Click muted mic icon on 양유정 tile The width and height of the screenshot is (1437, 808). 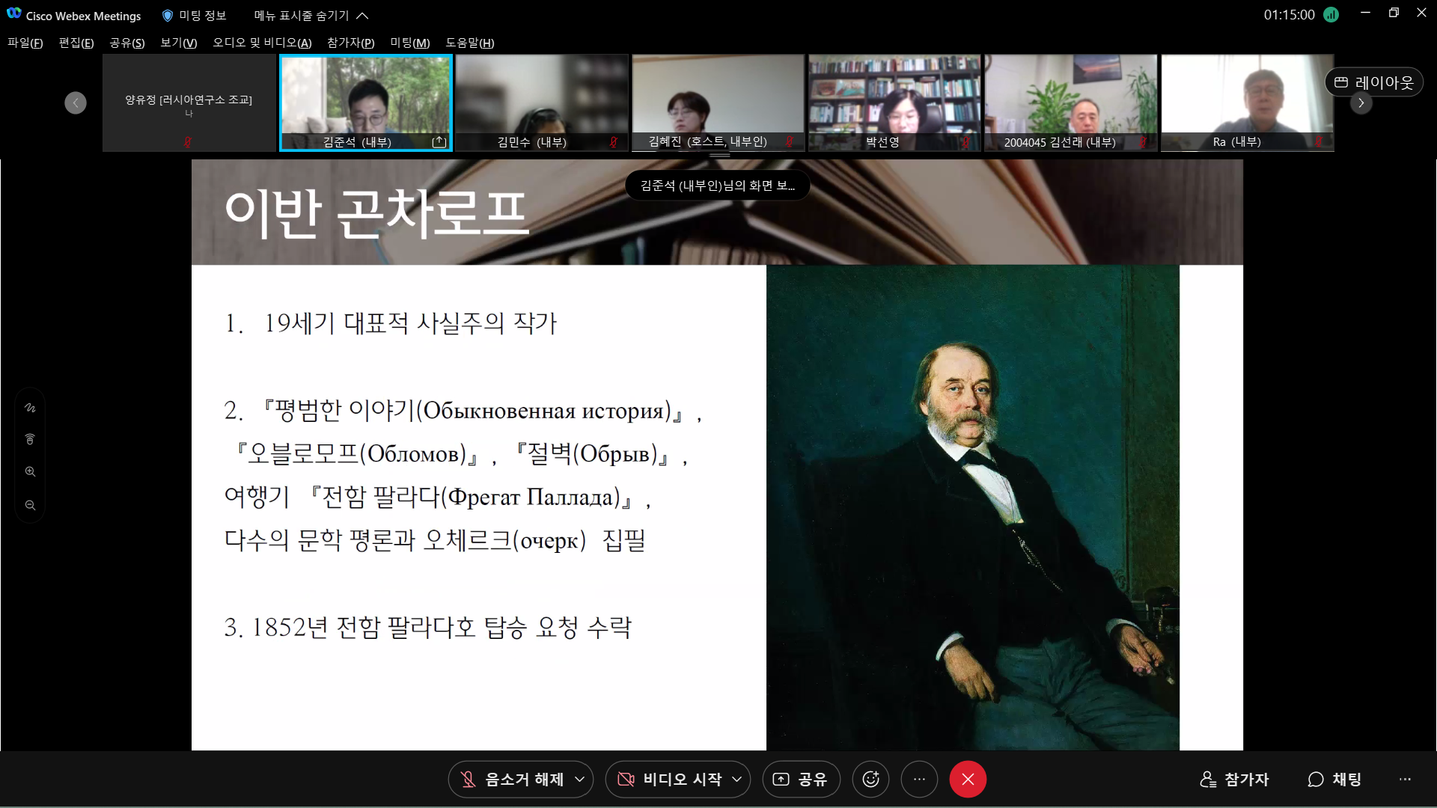click(188, 142)
